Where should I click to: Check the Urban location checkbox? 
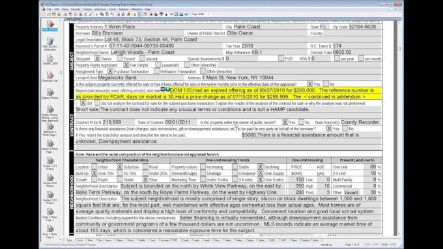coord(94,166)
